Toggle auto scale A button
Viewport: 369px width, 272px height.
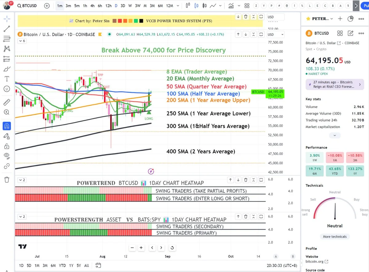[276, 256]
